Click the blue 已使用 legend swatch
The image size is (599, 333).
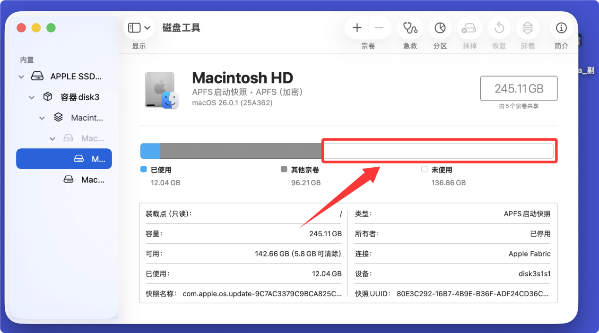pos(143,169)
